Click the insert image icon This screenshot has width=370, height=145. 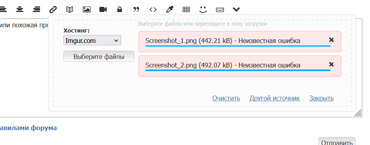(x=86, y=9)
